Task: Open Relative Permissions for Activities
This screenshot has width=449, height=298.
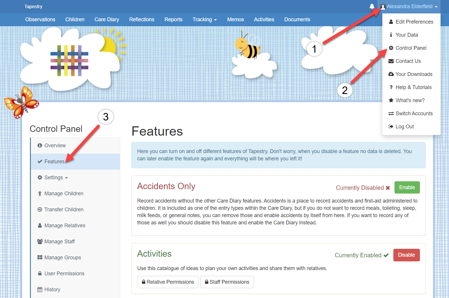Action: point(168,282)
